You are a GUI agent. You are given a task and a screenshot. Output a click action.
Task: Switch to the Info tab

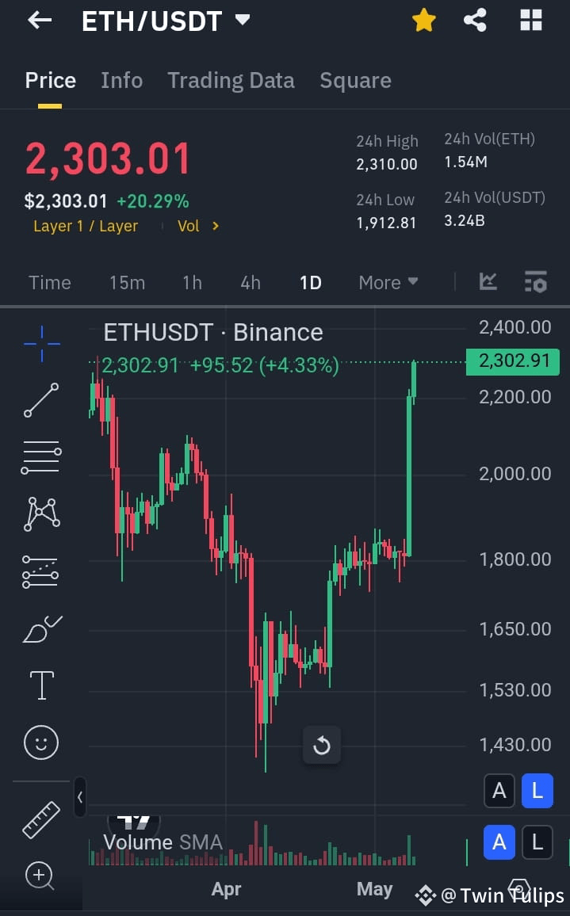click(121, 81)
